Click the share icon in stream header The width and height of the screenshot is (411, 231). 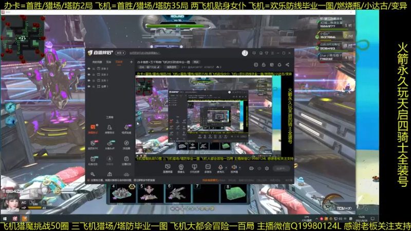pyautogui.click(x=287, y=65)
